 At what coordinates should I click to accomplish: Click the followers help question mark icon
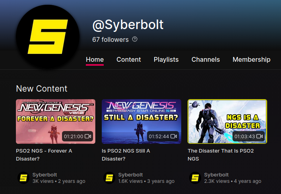135,39
